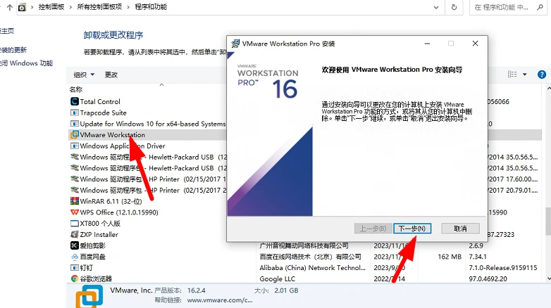Click 取消 in the VMware installer

[x=460, y=229]
